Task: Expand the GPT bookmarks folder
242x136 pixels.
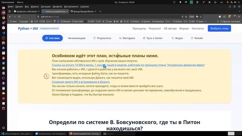Action: click(91, 22)
